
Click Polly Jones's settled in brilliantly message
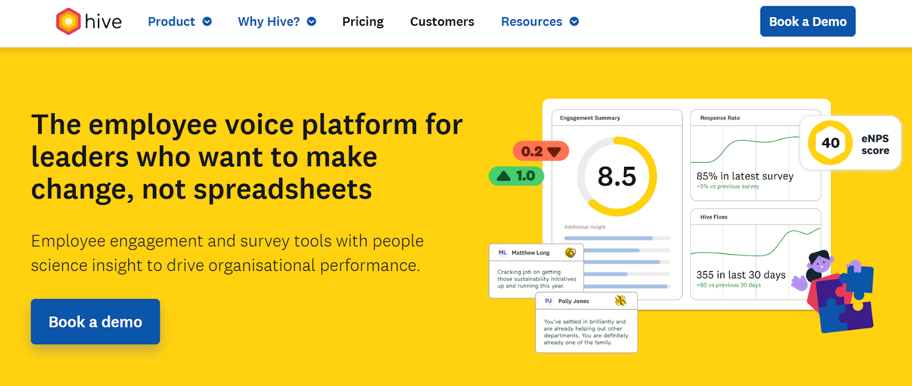[586, 332]
